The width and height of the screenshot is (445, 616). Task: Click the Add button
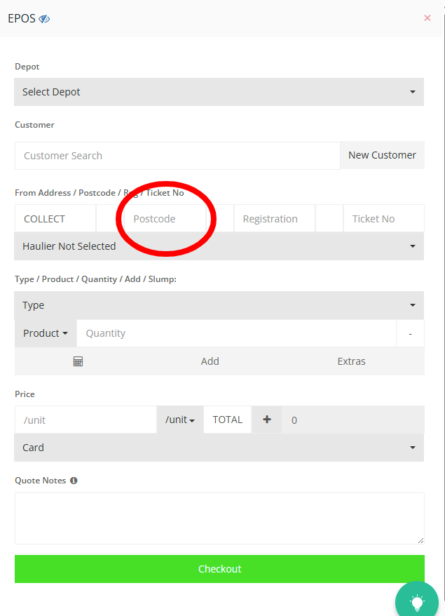210,361
